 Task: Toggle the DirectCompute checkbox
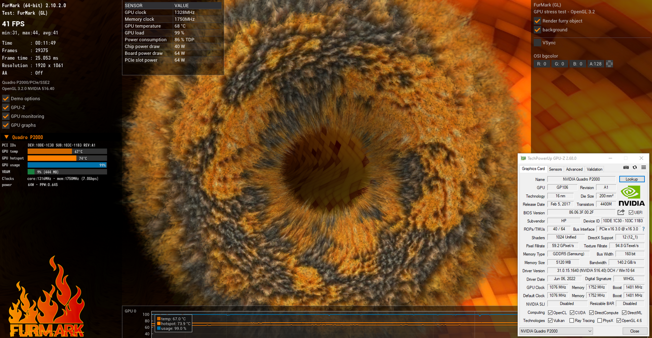tap(591, 312)
